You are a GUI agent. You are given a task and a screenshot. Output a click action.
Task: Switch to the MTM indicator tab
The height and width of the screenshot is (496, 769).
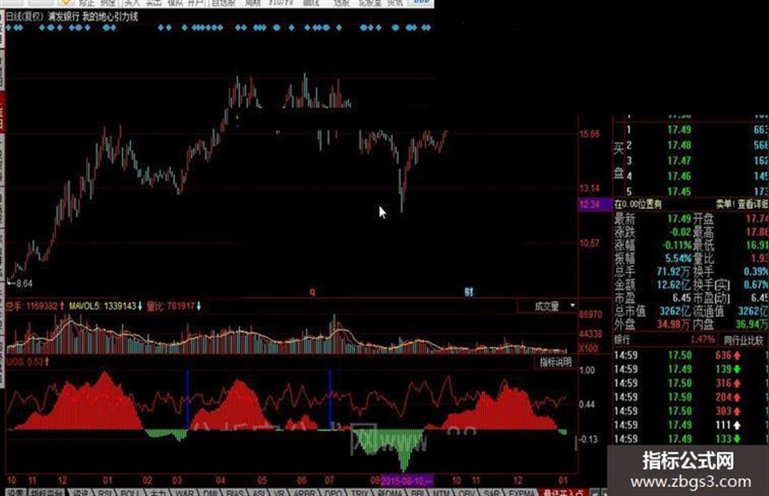(x=441, y=492)
